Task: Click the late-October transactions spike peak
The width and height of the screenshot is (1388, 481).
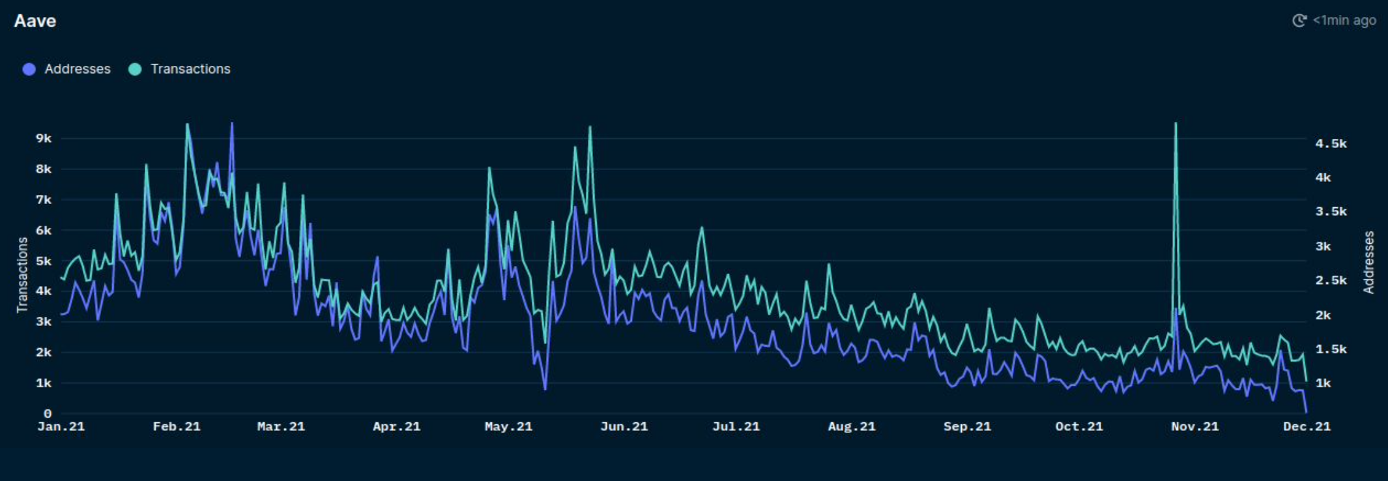Action: coord(1176,124)
